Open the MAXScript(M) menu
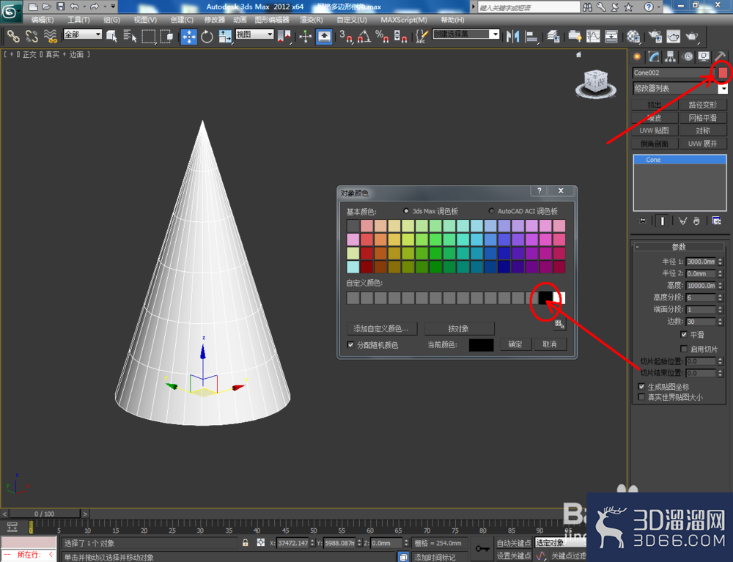The height and width of the screenshot is (562, 733). 404,20
